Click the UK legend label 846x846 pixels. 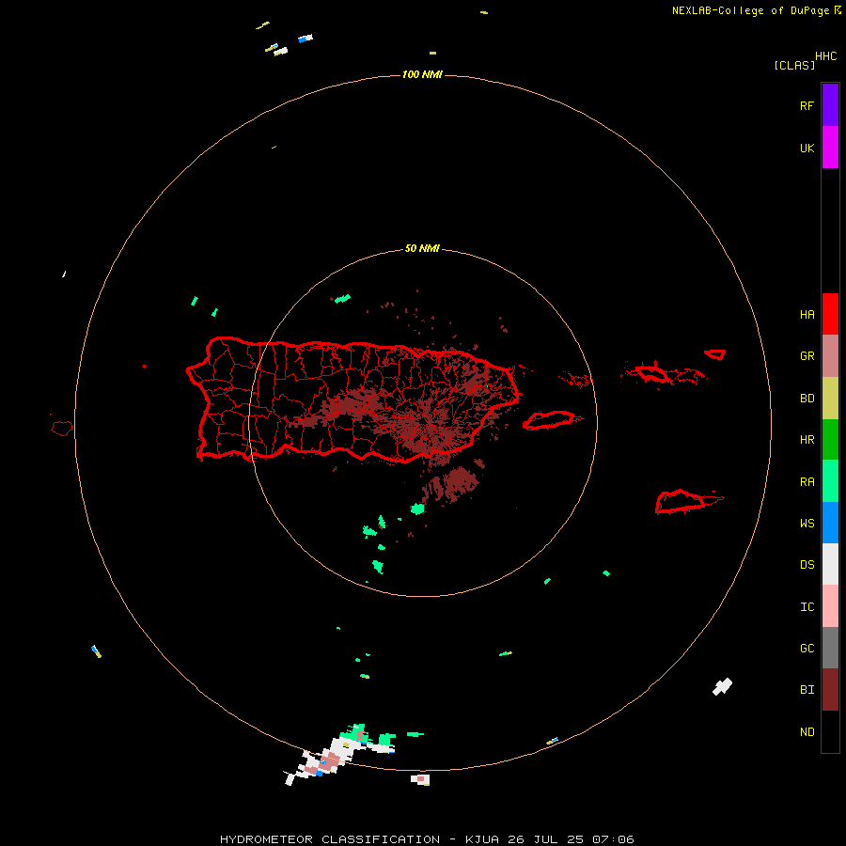(x=807, y=148)
